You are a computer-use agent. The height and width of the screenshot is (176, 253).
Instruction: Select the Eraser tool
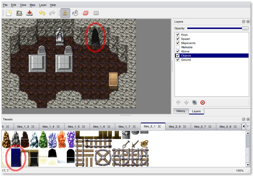[x=85, y=13]
